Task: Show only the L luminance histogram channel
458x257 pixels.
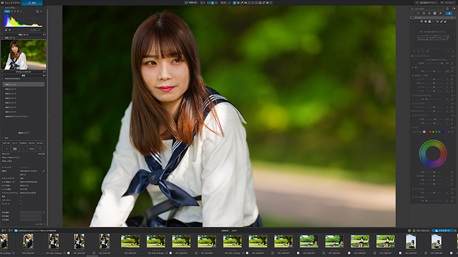Action: point(21,11)
